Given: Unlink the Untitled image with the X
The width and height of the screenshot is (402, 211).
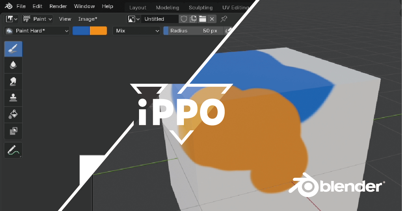Looking at the screenshot, I should [x=212, y=19].
